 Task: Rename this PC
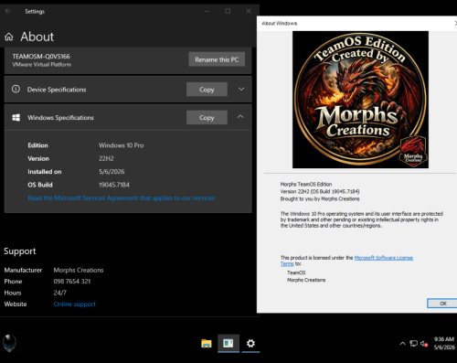[x=217, y=59]
